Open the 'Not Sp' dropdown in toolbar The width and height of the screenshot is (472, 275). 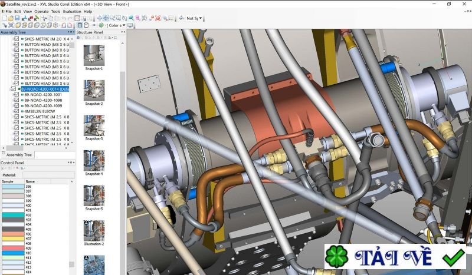193,18
